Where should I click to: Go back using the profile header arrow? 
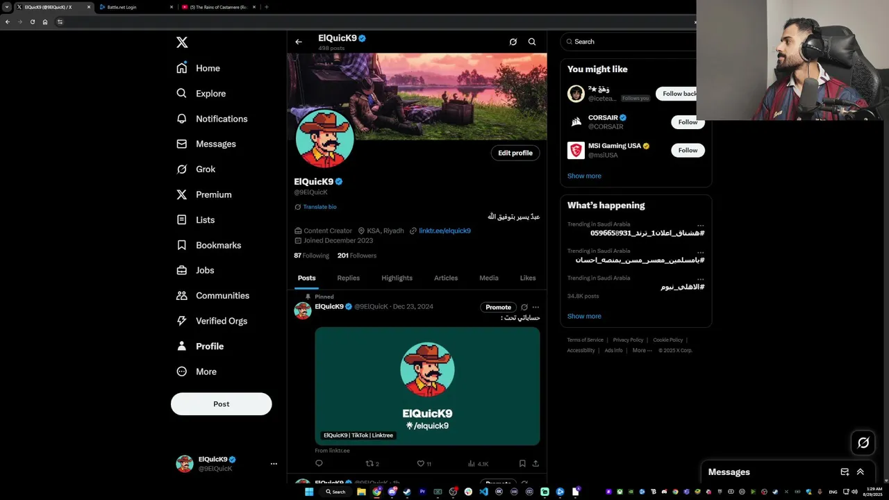pyautogui.click(x=299, y=42)
